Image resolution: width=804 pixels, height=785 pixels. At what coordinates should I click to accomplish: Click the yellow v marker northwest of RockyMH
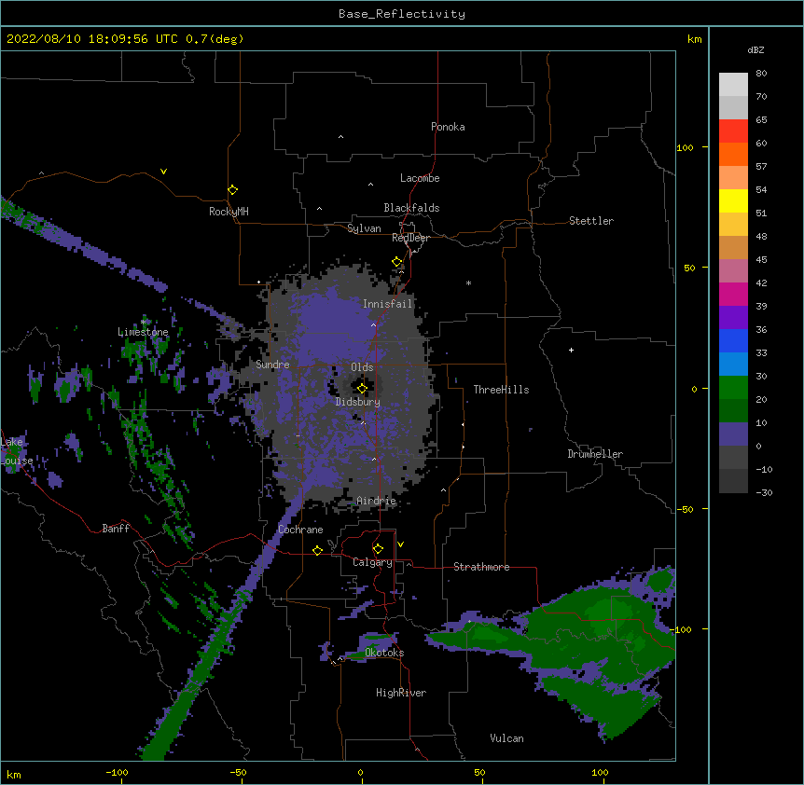[x=163, y=172]
